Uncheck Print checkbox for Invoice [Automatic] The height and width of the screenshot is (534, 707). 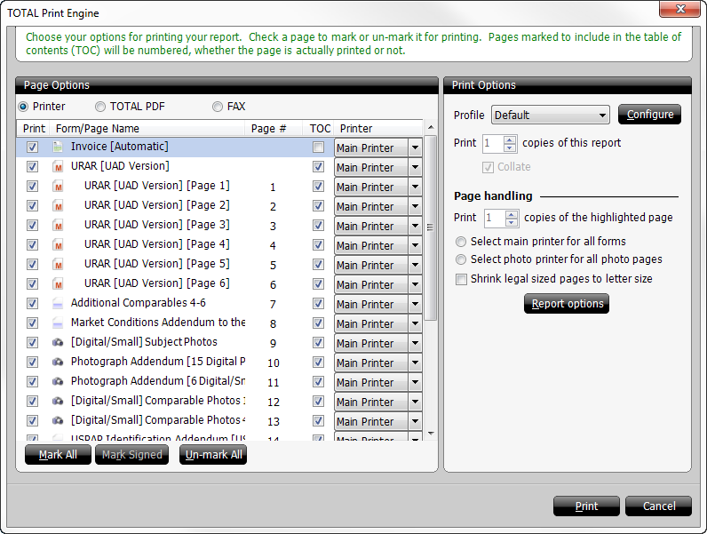pos(32,147)
